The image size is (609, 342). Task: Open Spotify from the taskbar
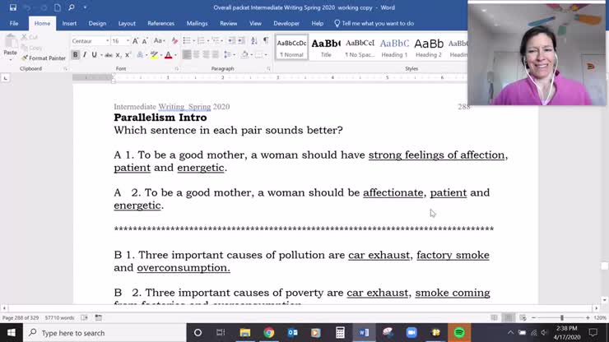tap(459, 333)
